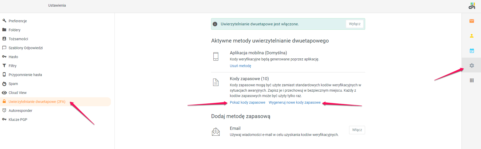Screen dimensions: 481x149
Task: Click the lock icon beside Uwierzytelnianie dwuetapowe
Action: [4, 101]
